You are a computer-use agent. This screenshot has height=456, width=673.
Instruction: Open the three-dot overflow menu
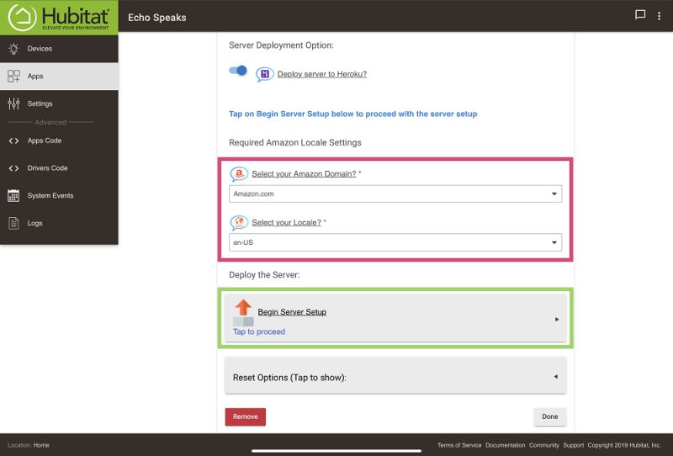coord(659,16)
